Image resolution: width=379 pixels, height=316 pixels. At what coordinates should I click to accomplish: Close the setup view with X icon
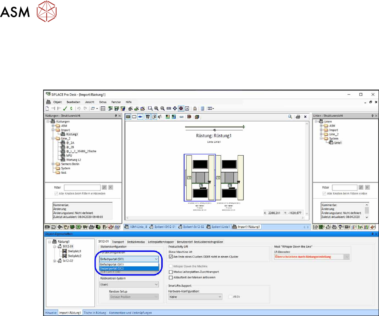coord(305,117)
